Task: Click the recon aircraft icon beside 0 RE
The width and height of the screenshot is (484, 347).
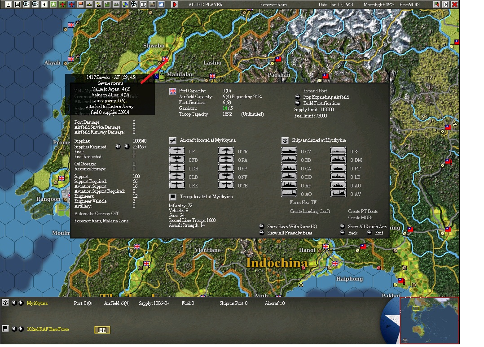Action: point(177,185)
